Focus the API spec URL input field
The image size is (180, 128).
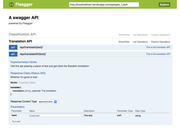[104, 5]
